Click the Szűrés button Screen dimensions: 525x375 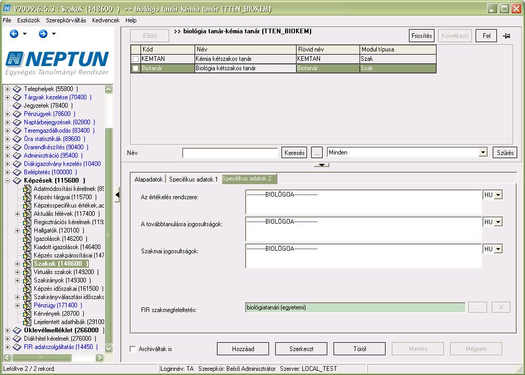click(505, 153)
